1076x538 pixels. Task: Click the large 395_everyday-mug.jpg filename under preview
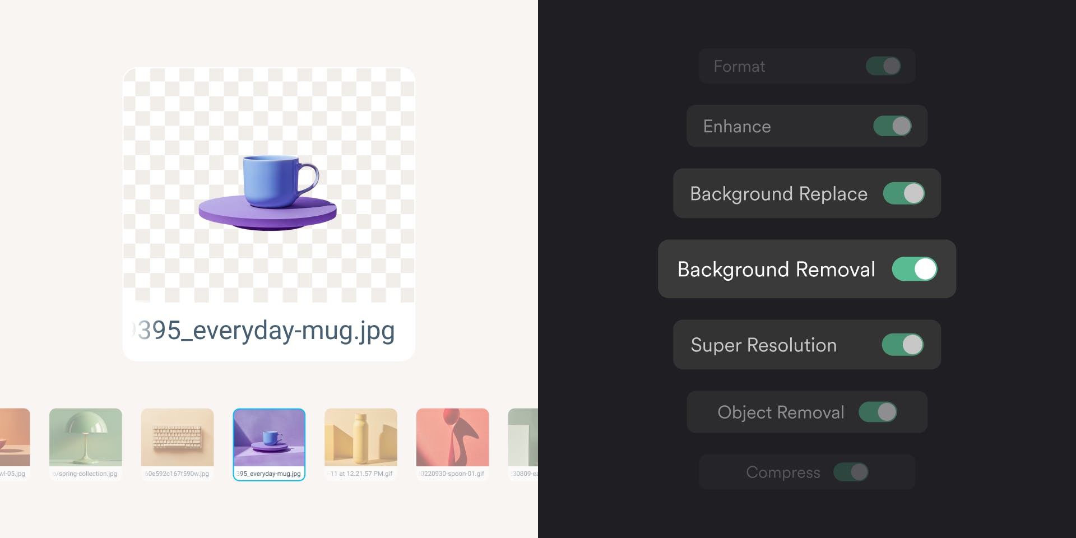tap(267, 331)
